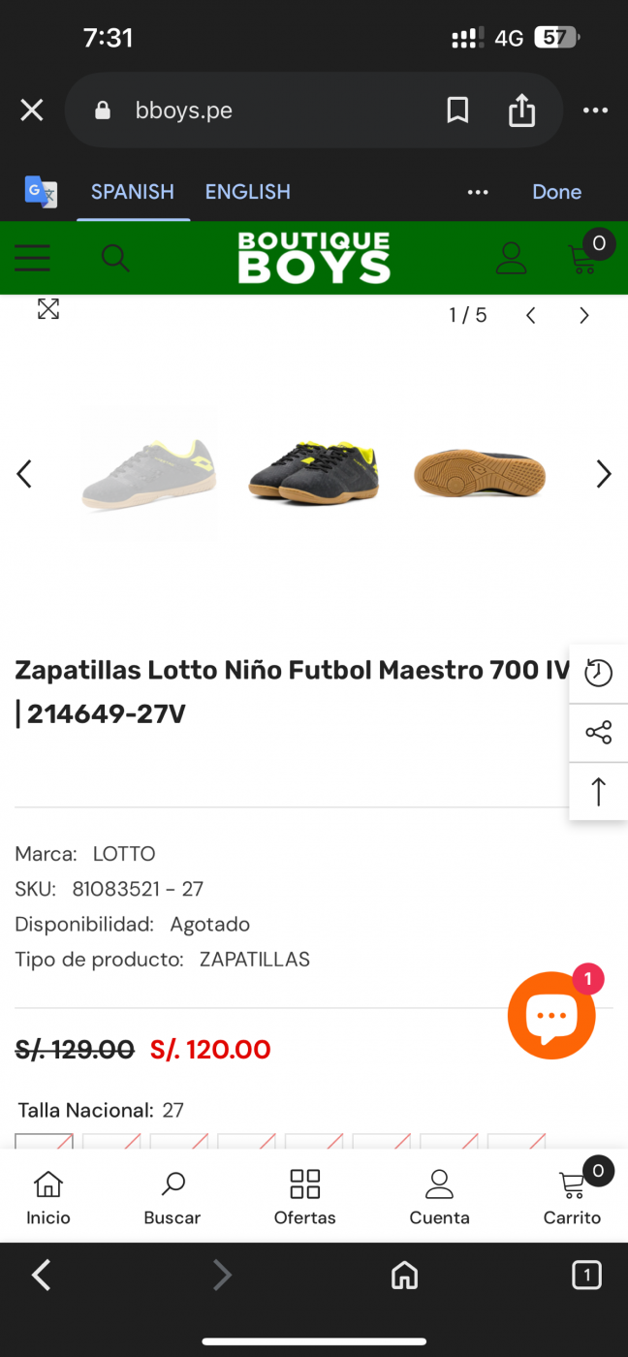Bookmark this page in browser bar

(457, 110)
